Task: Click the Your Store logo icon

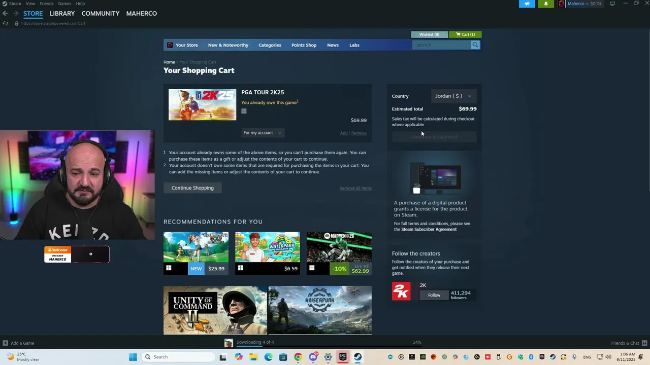Action: pyautogui.click(x=170, y=45)
